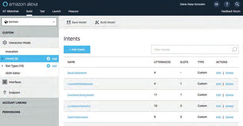Screen dimensions: 243x126
Task: Click the plus icon next to Slot Types
Action: coord(48,66)
